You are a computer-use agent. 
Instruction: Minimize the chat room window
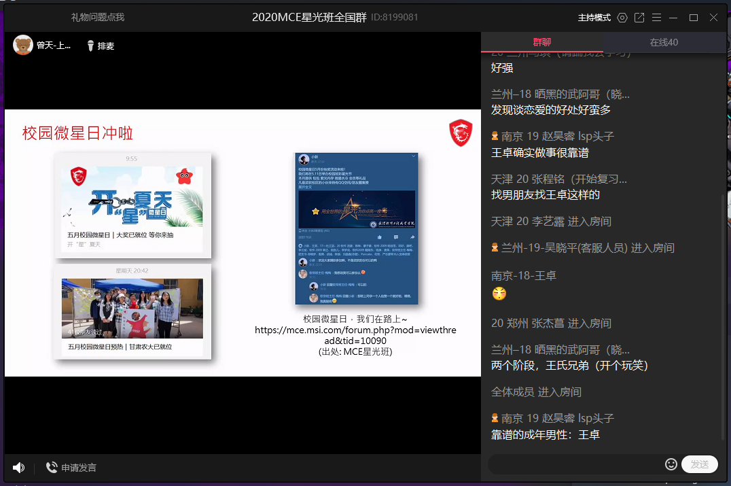[x=673, y=18]
